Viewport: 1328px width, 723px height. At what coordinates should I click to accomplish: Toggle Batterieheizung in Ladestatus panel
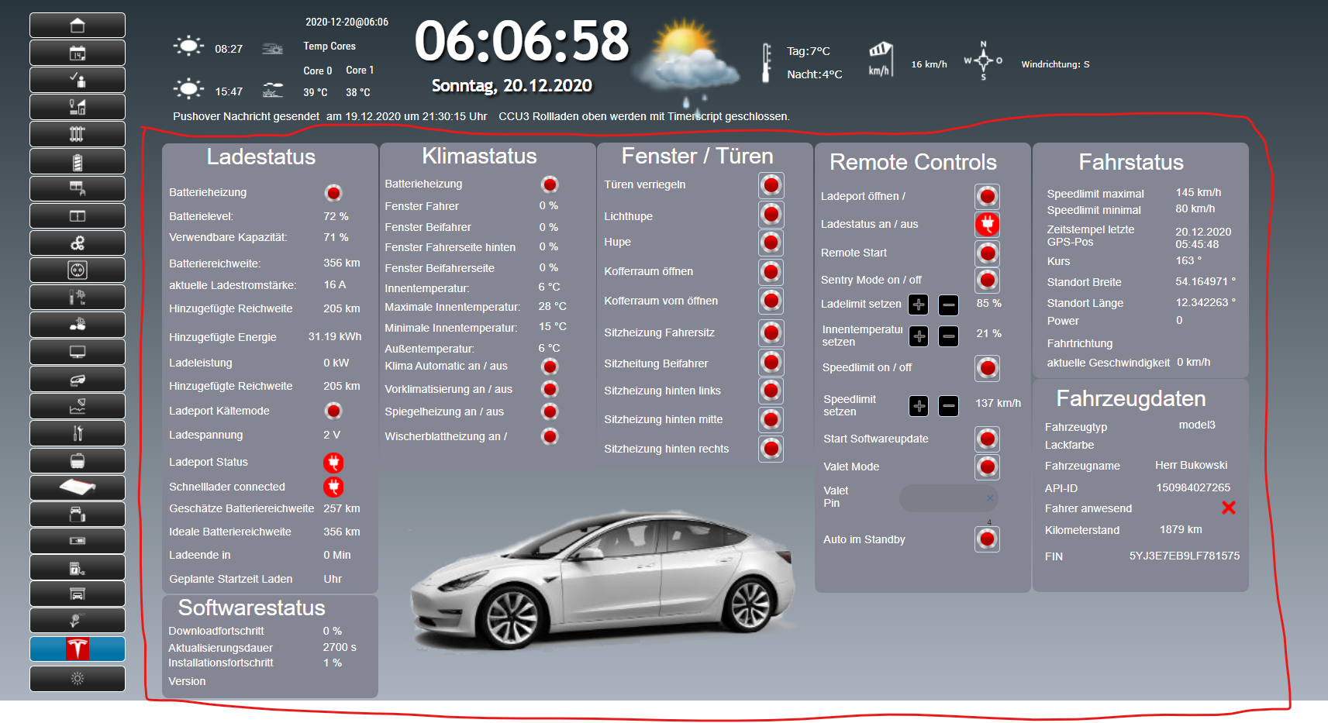pyautogui.click(x=333, y=193)
